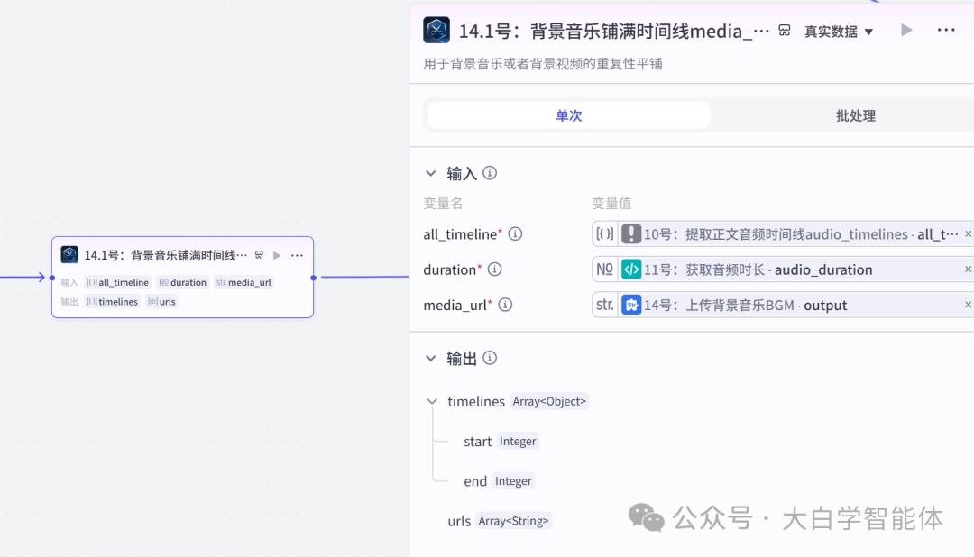Click the canvas node's plugin logo

click(69, 254)
